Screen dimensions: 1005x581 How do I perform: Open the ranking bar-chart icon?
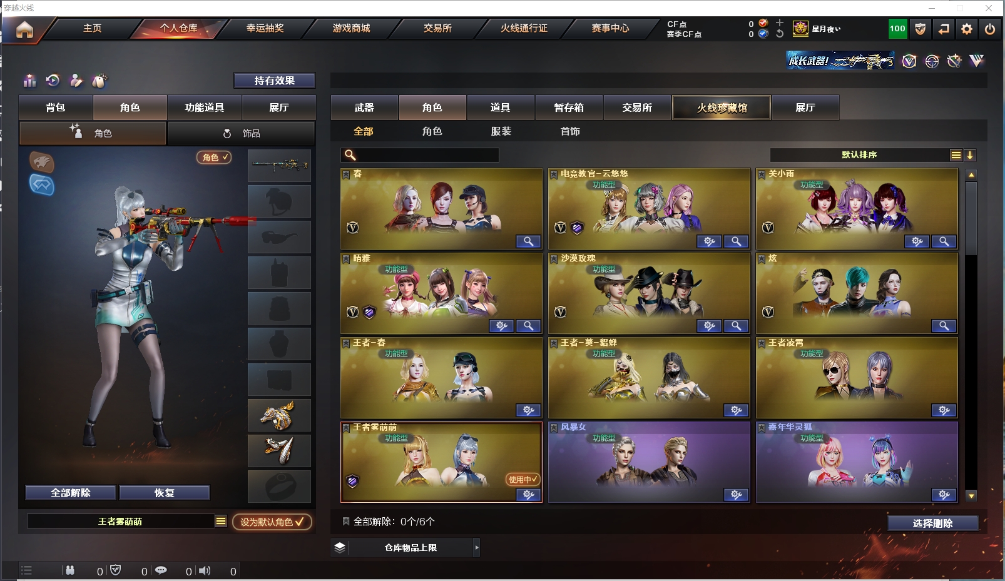[29, 81]
